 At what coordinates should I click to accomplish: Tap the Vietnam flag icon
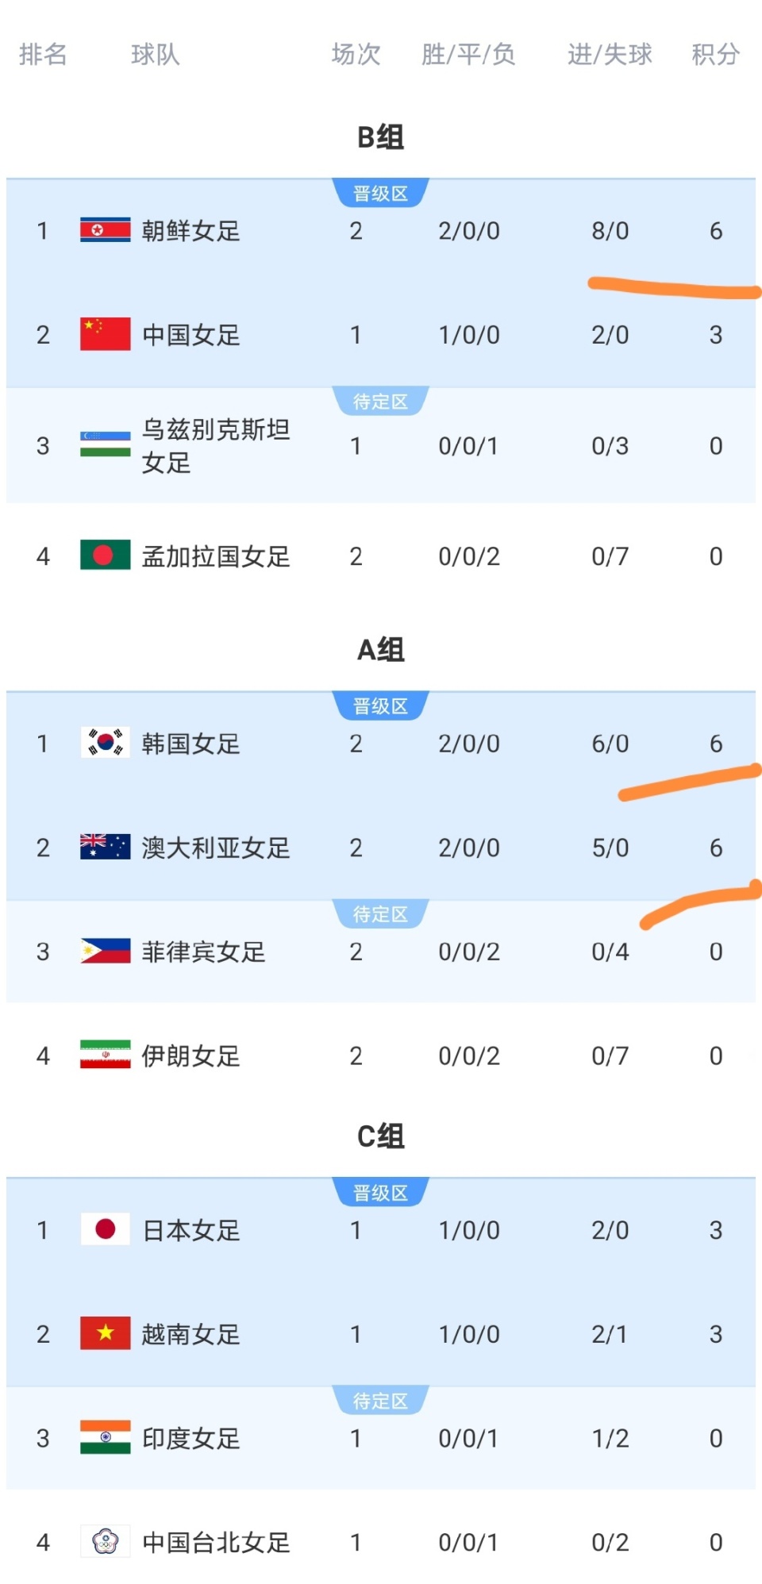pyautogui.click(x=105, y=1333)
